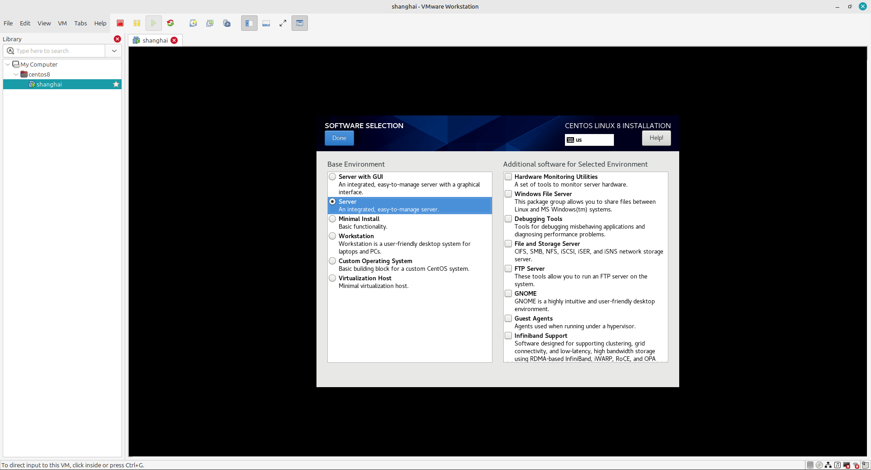
Task: Click the revert to snapshot icon
Action: (210, 23)
